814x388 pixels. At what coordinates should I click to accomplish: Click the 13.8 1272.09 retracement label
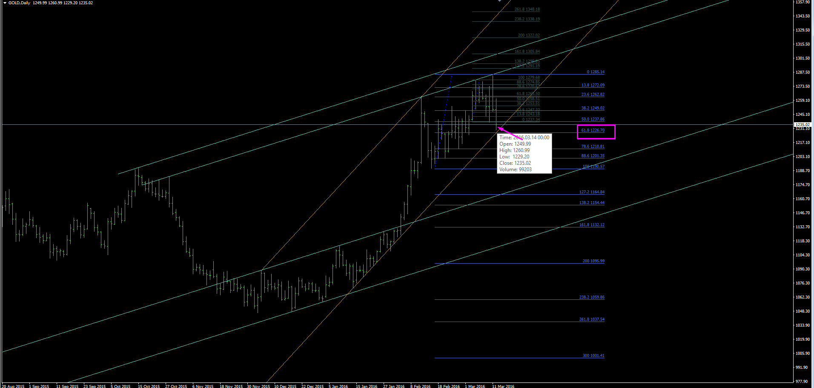pos(593,85)
